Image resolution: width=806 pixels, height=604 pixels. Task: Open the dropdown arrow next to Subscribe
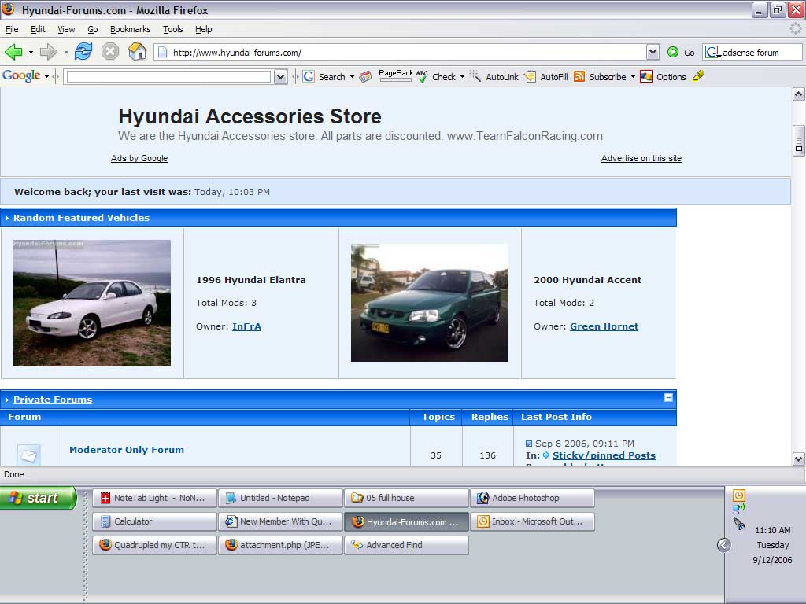pyautogui.click(x=633, y=77)
